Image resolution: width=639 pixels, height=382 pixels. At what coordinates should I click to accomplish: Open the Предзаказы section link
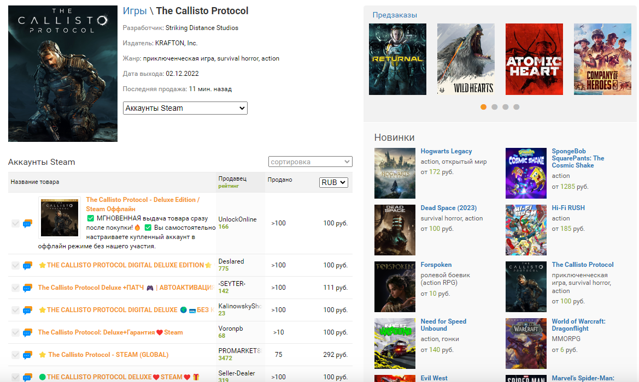(x=395, y=15)
